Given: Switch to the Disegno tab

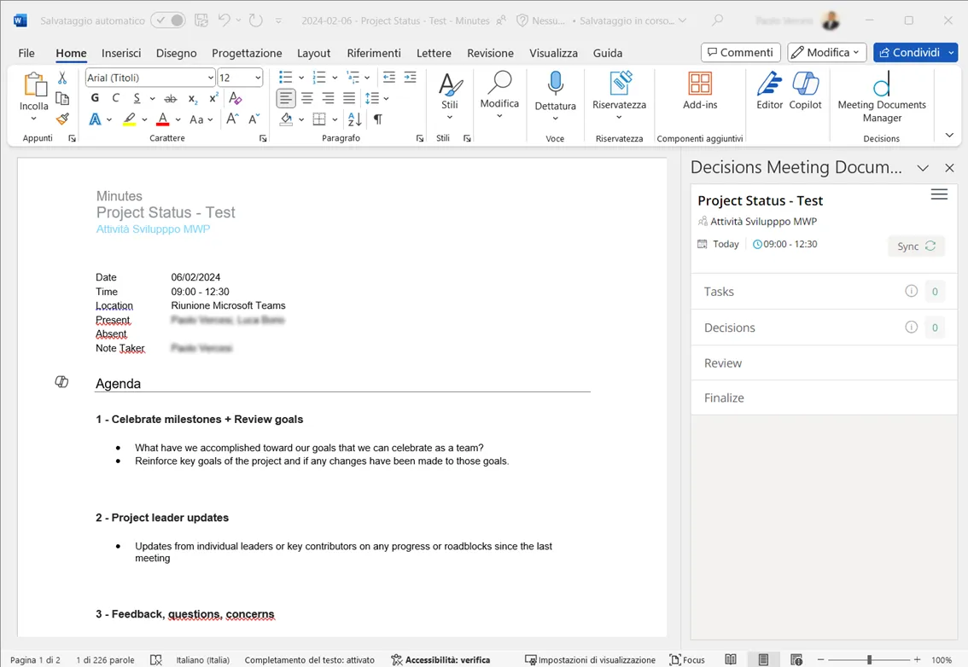Looking at the screenshot, I should click(x=176, y=53).
